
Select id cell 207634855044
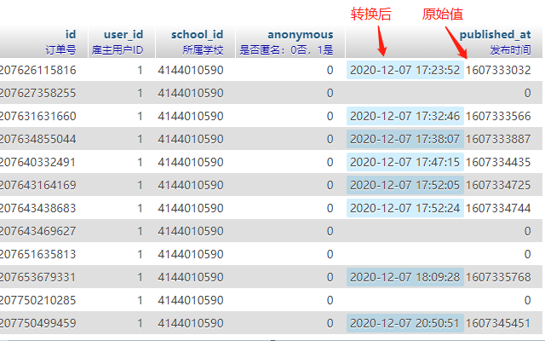pos(37,139)
